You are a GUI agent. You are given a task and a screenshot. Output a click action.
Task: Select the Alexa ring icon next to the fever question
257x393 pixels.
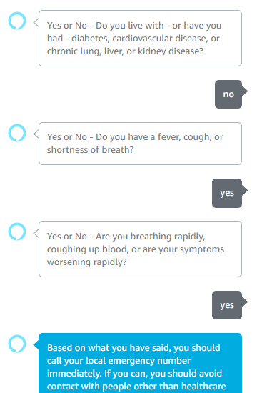click(17, 133)
